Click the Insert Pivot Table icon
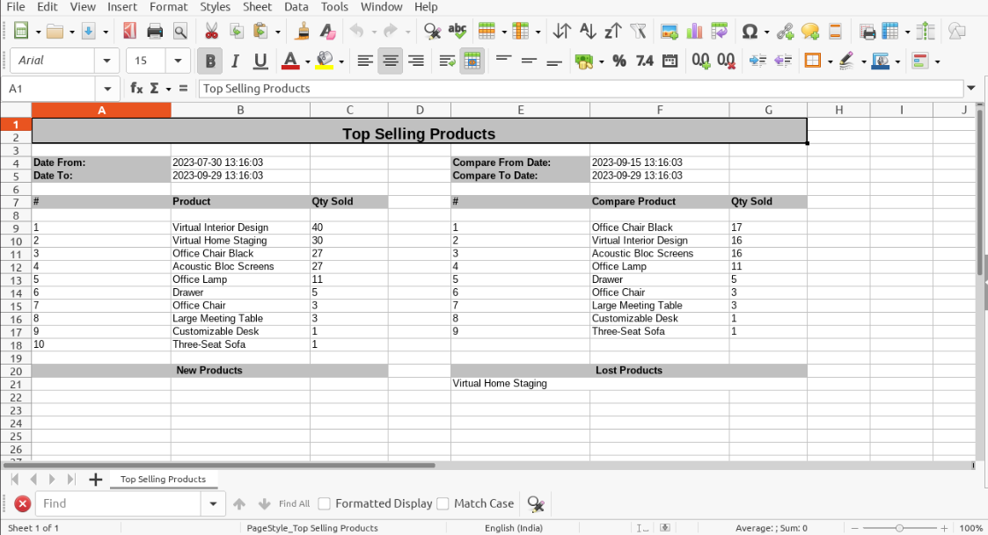The image size is (988, 535). [719, 31]
